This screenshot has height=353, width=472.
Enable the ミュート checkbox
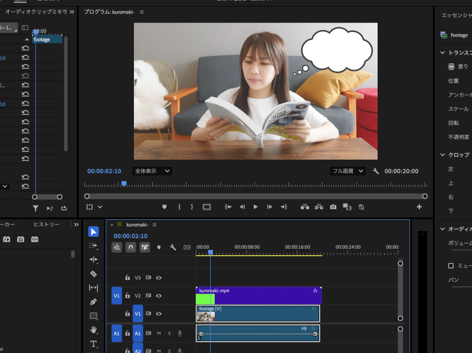coord(451,266)
